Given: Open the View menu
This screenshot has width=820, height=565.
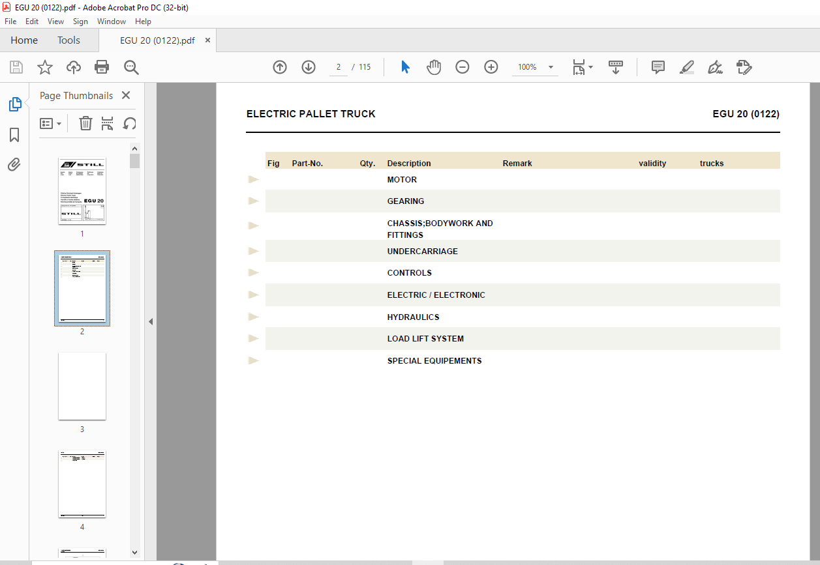Looking at the screenshot, I should tap(55, 22).
